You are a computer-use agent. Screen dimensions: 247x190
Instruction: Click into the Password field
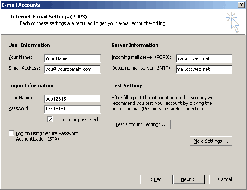tap(73, 110)
